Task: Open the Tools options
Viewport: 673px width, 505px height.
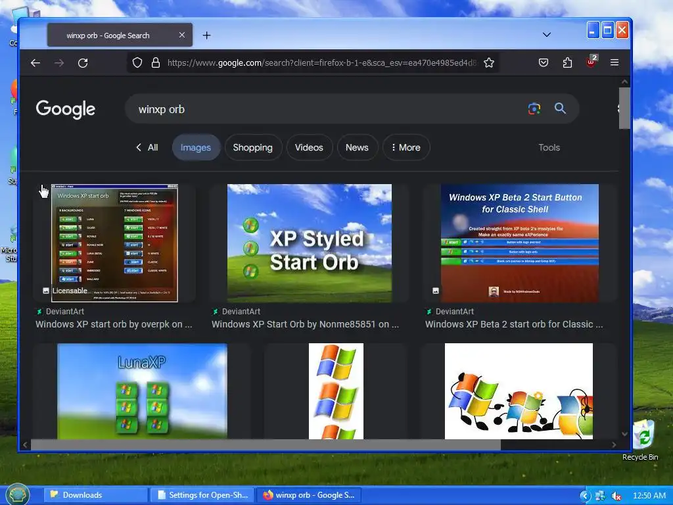Action: [x=549, y=147]
